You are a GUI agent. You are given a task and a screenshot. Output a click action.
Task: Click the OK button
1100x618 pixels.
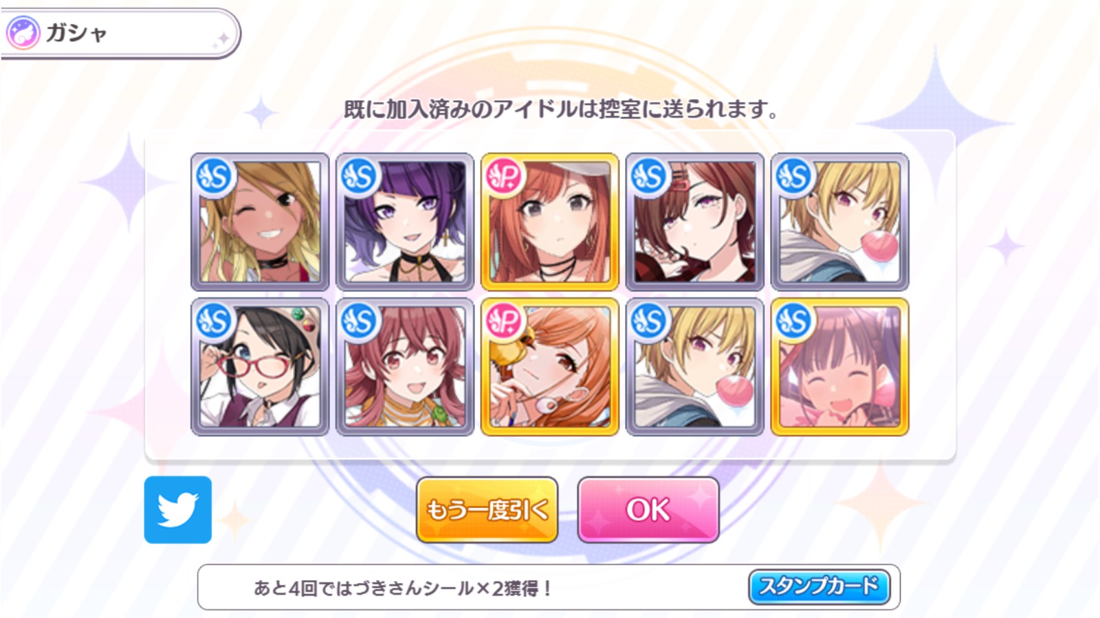click(x=648, y=510)
